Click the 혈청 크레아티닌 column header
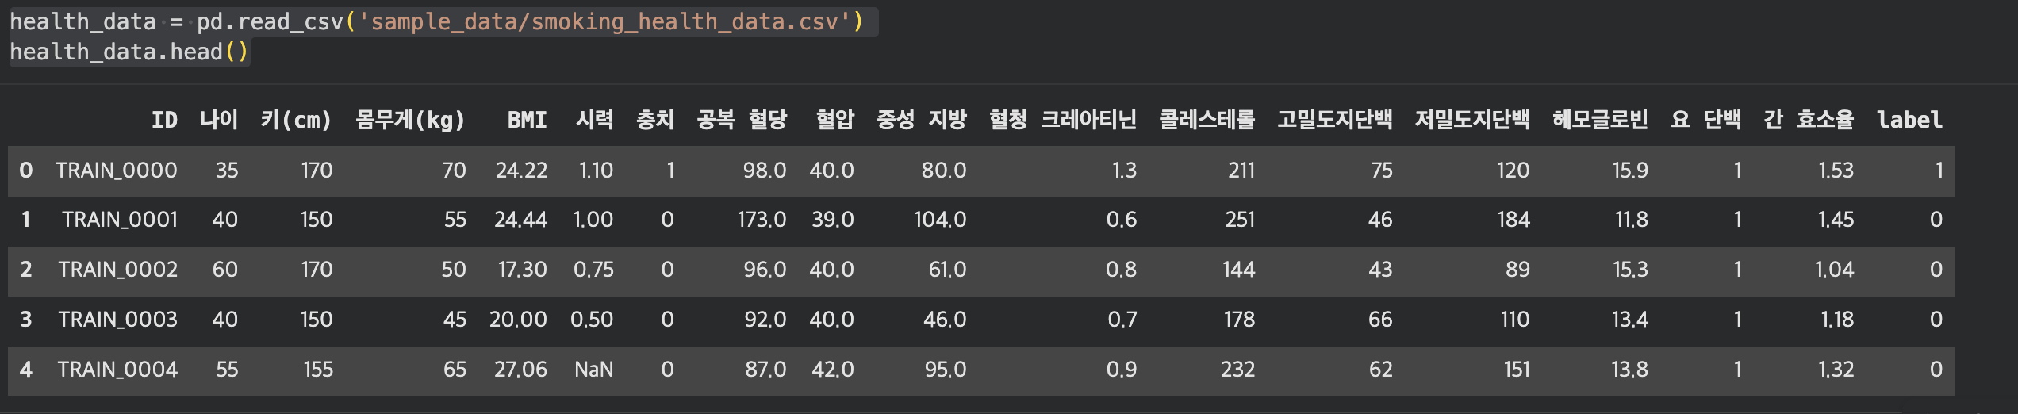 (x=1063, y=120)
